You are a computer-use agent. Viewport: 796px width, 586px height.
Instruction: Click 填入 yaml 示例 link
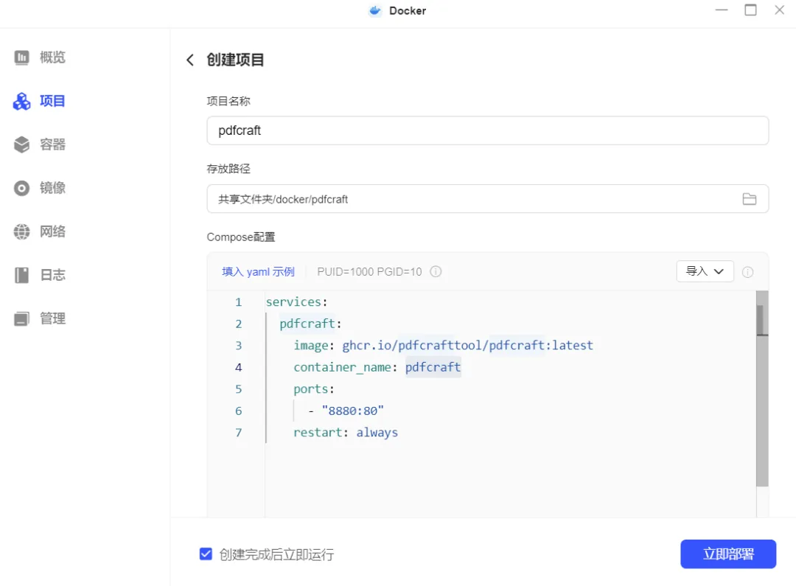tap(258, 272)
